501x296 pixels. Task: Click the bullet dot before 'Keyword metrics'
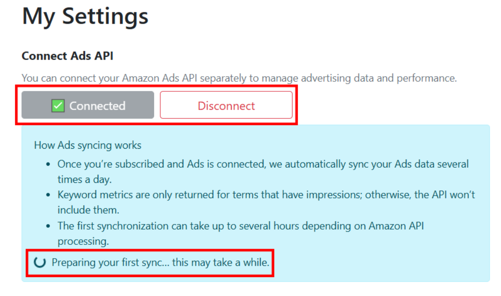coord(48,195)
